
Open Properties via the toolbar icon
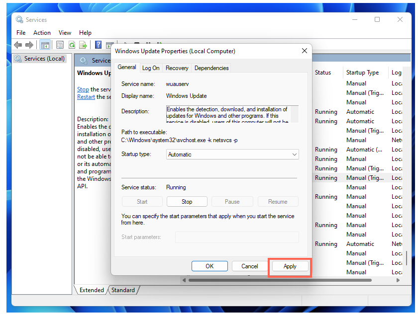pos(60,45)
